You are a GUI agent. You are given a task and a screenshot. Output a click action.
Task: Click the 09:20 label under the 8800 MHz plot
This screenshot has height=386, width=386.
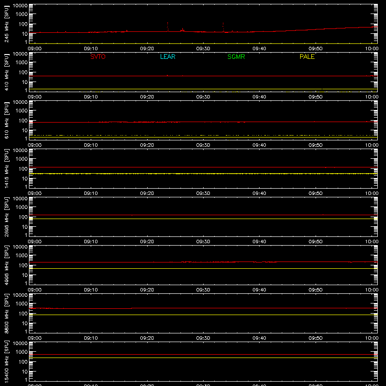[x=147, y=338]
